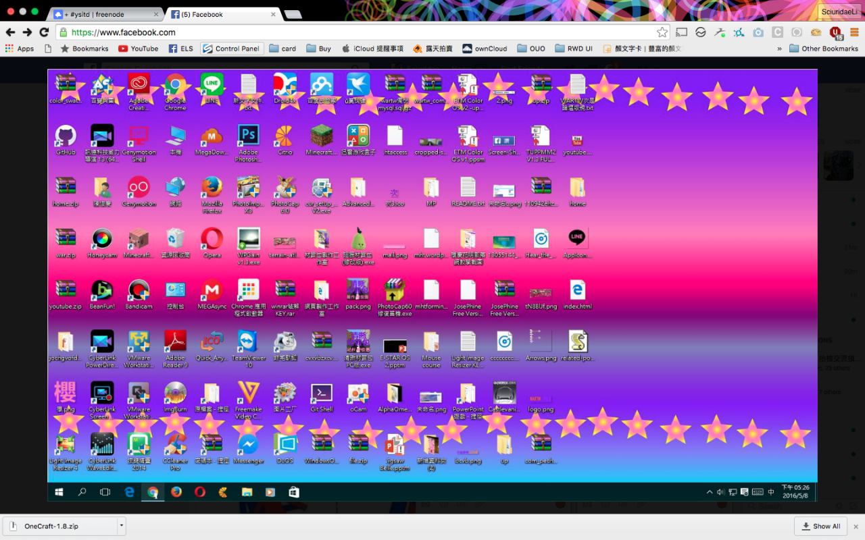Click the TeamViewer 10 desktop icon
Image resolution: width=865 pixels, height=540 pixels.
[248, 343]
